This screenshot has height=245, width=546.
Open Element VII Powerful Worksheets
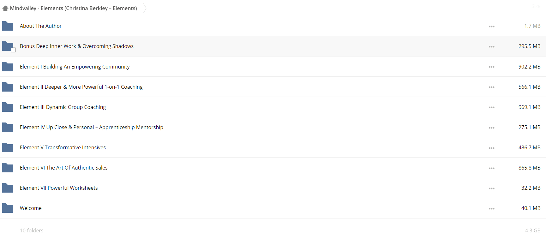coord(59,188)
